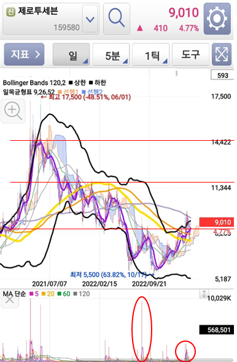The width and height of the screenshot is (237, 362).
Task: Open the 도구 tools menu
Action: point(191,55)
